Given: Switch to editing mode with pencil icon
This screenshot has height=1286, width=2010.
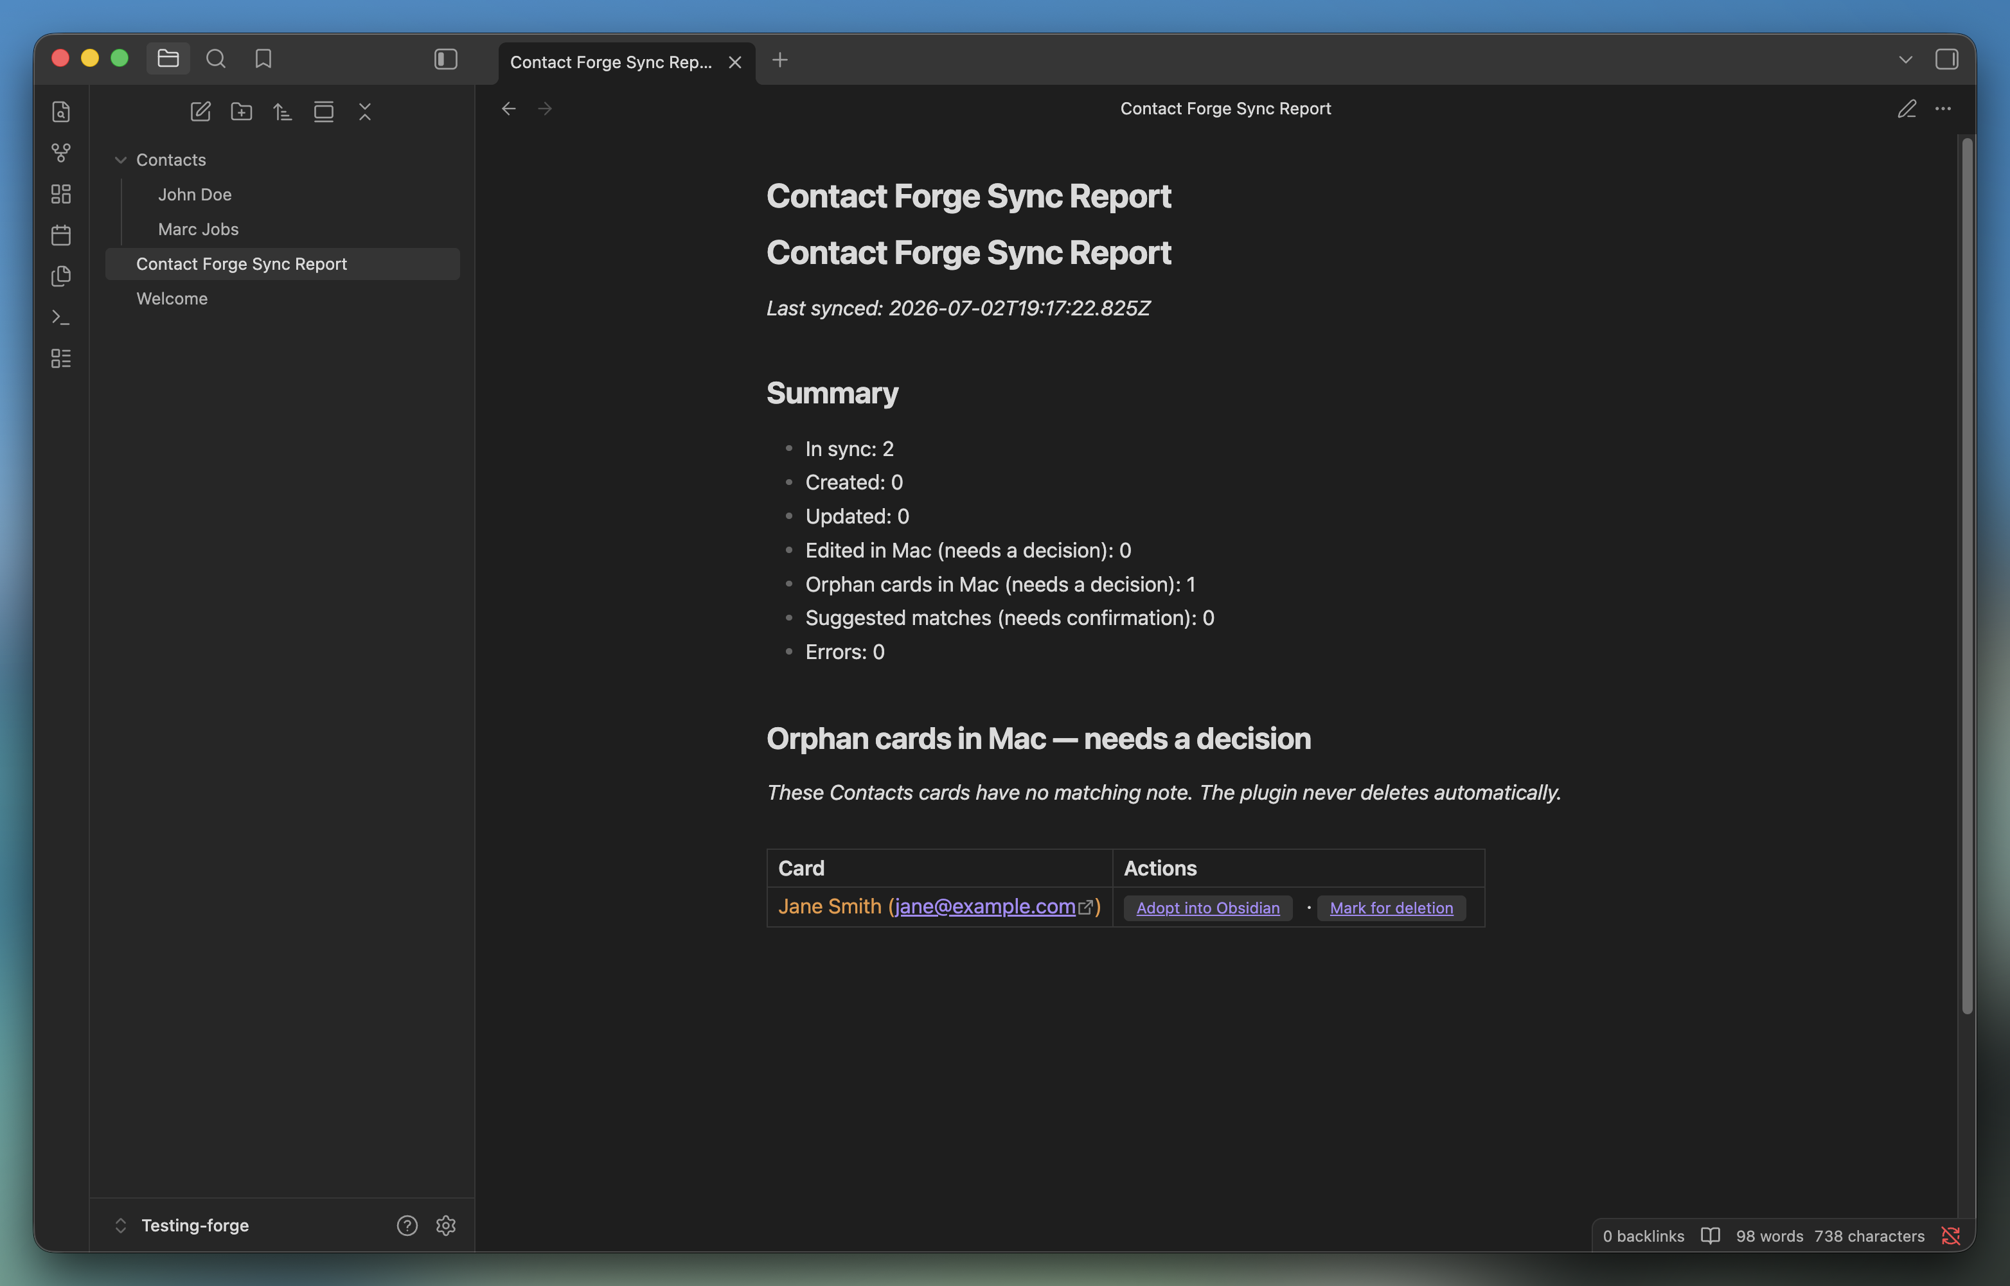Looking at the screenshot, I should (1907, 109).
